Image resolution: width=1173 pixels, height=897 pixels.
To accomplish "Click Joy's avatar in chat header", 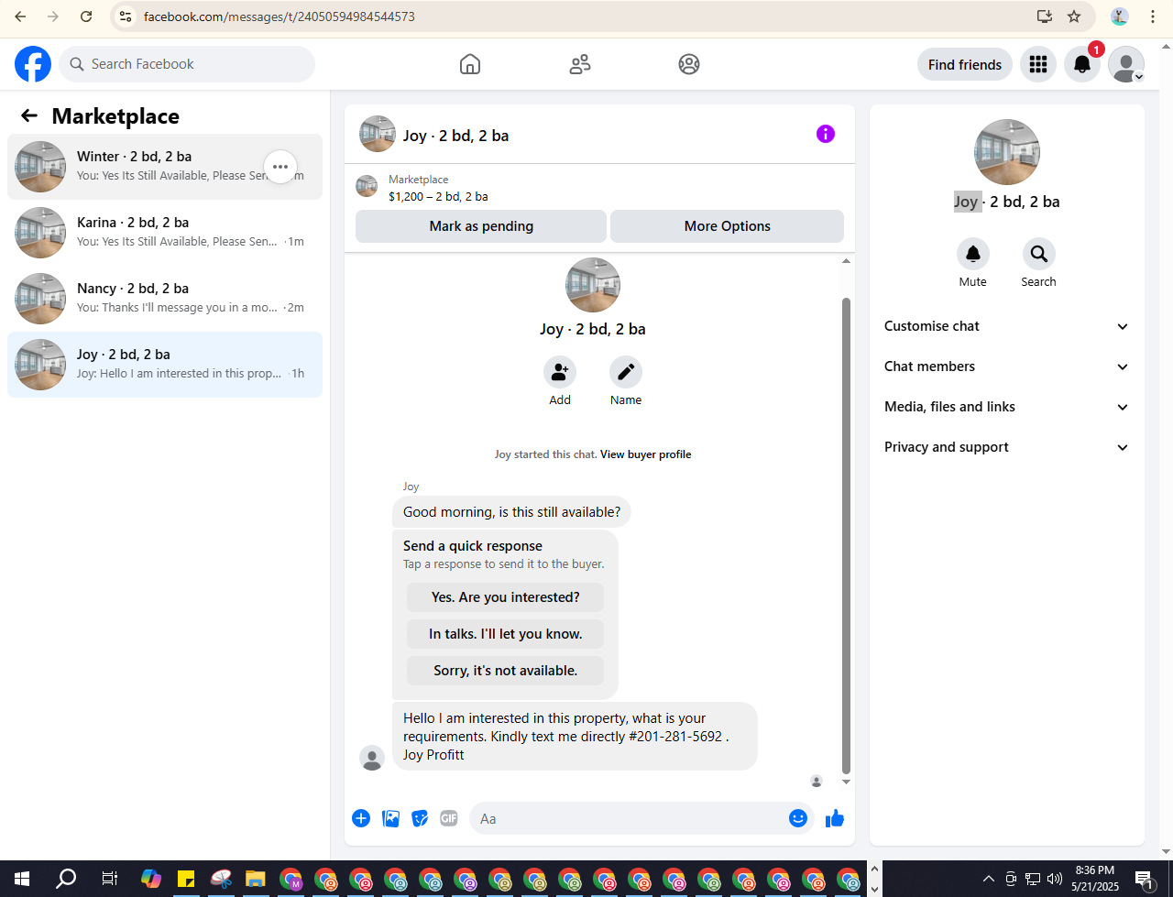I will coord(378,134).
